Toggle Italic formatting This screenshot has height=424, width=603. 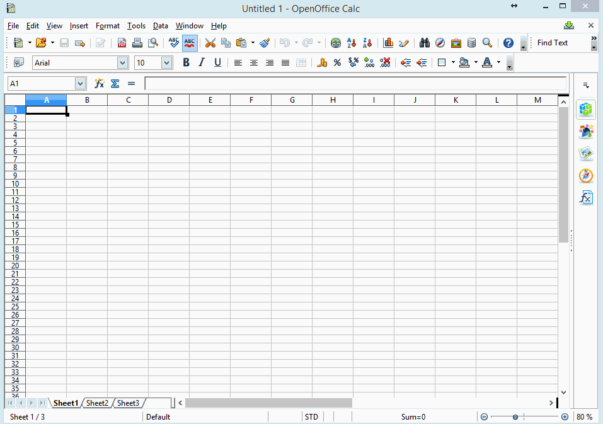[x=202, y=62]
